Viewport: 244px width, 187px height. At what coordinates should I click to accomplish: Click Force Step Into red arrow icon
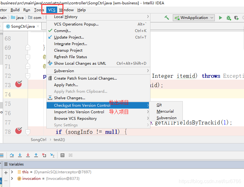[x=28, y=155]
